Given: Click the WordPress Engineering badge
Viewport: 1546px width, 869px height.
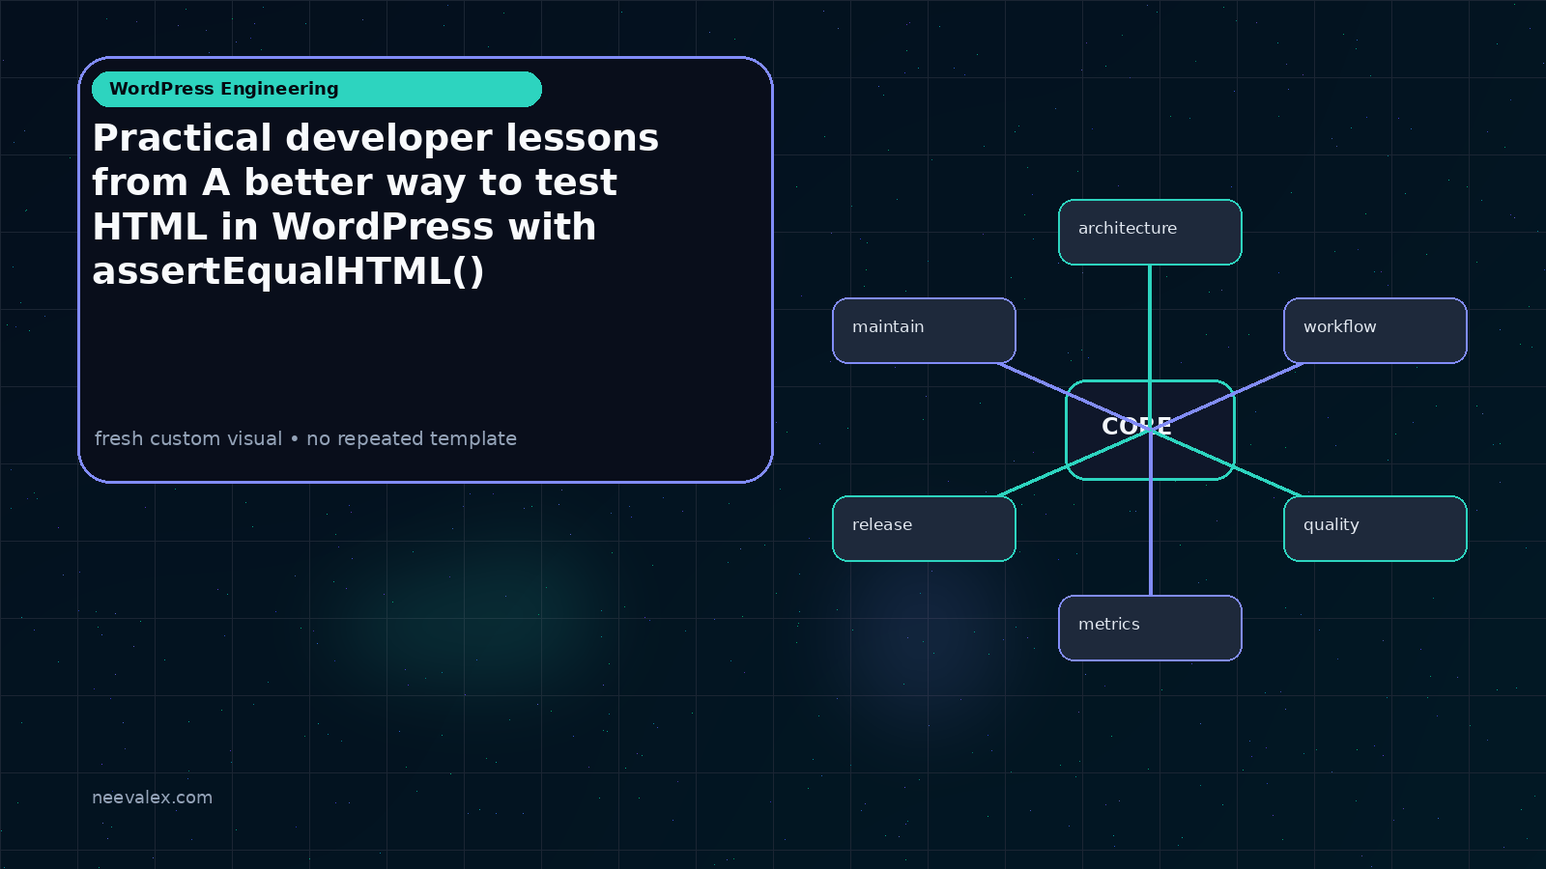Looking at the screenshot, I should click(317, 89).
